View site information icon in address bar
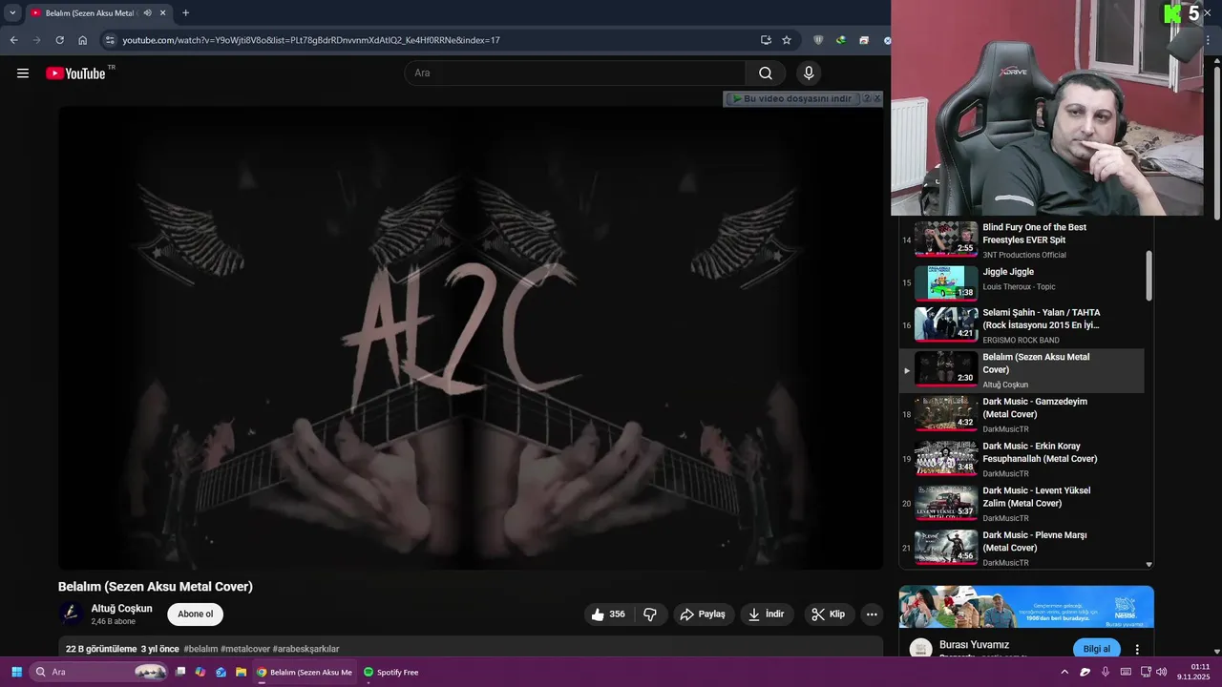This screenshot has height=687, width=1222. pos(110,40)
